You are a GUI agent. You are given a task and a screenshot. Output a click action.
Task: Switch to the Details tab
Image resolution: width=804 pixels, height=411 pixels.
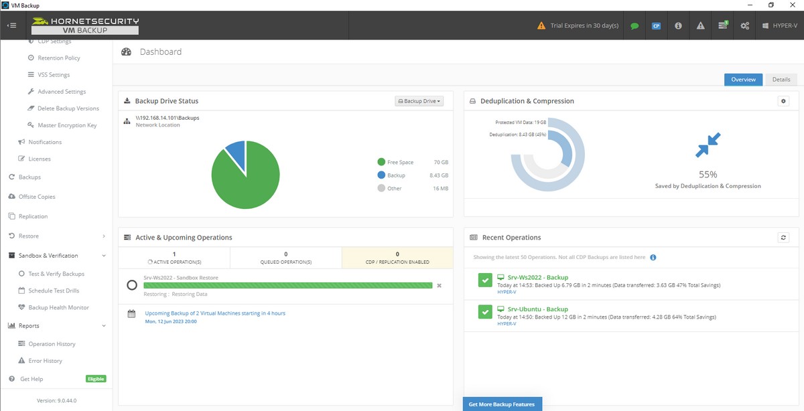click(781, 79)
